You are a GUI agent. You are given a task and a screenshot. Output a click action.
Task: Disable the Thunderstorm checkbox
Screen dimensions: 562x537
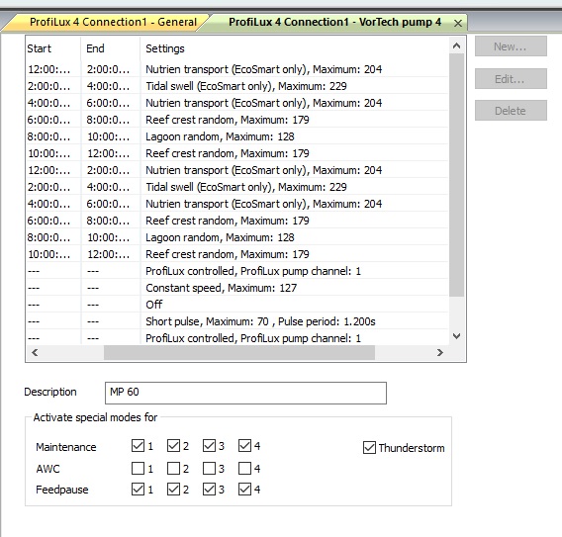tap(369, 447)
